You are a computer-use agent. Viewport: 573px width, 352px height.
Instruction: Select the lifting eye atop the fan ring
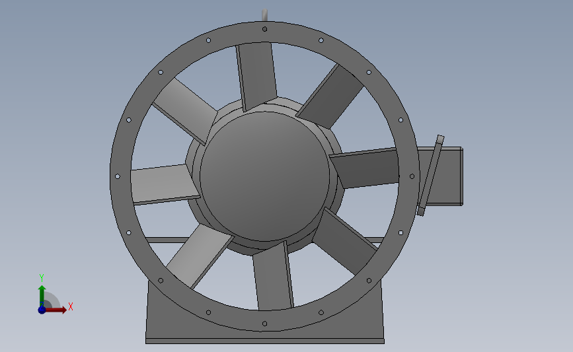(x=264, y=15)
